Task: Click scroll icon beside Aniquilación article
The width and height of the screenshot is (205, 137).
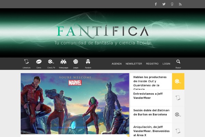Action: point(178,130)
